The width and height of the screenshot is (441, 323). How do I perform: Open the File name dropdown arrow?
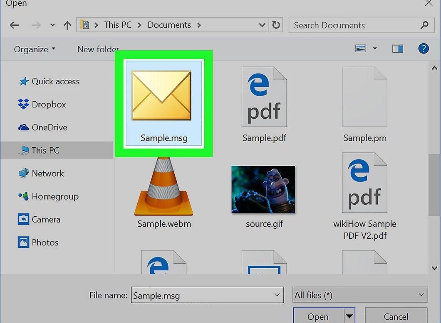click(277, 295)
